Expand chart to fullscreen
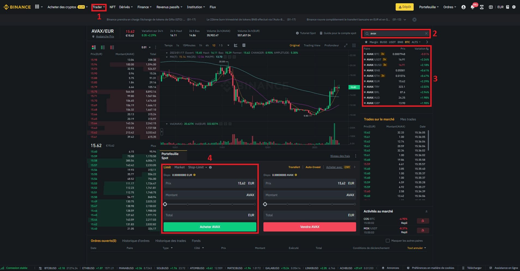This screenshot has height=271, width=520. click(346, 45)
